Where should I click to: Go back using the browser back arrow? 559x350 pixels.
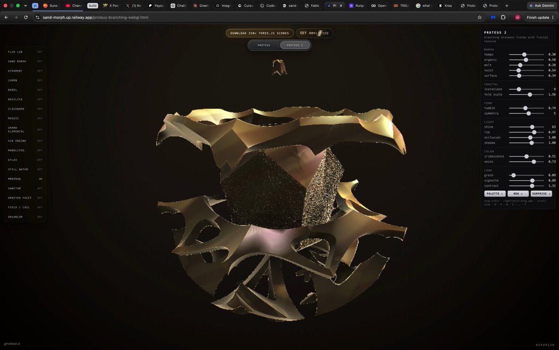[x=6, y=17]
